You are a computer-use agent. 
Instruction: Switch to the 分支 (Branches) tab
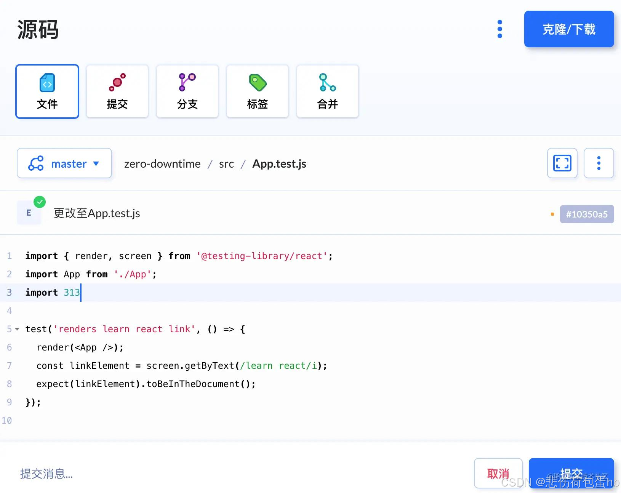(x=187, y=91)
